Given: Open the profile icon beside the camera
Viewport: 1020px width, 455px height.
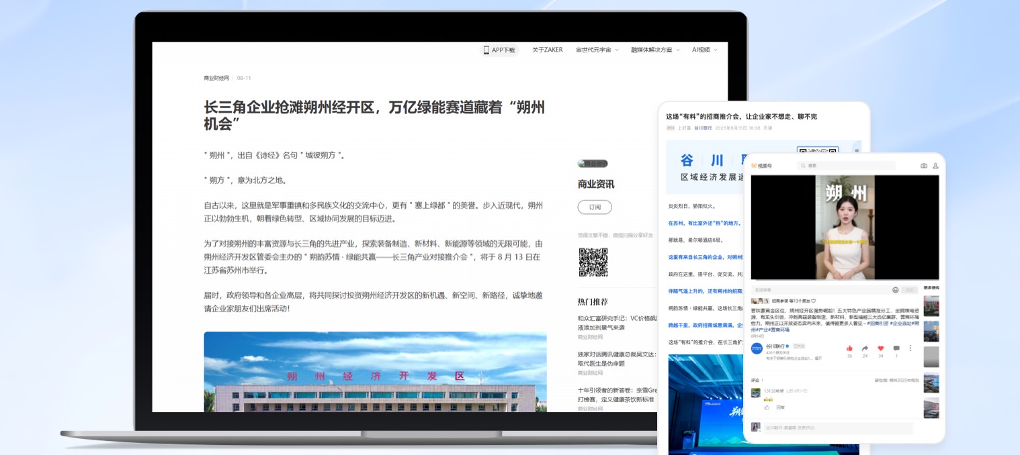Looking at the screenshot, I should (936, 166).
